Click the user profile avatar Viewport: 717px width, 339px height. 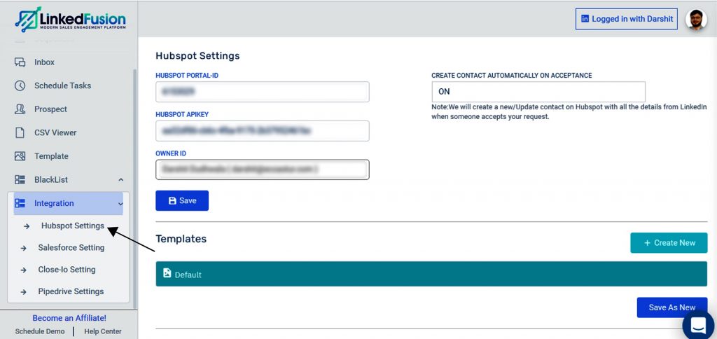pyautogui.click(x=696, y=20)
